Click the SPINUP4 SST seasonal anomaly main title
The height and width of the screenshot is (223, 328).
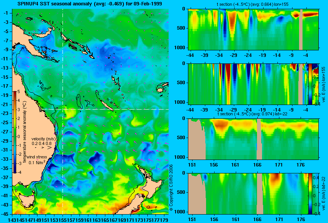90,4
